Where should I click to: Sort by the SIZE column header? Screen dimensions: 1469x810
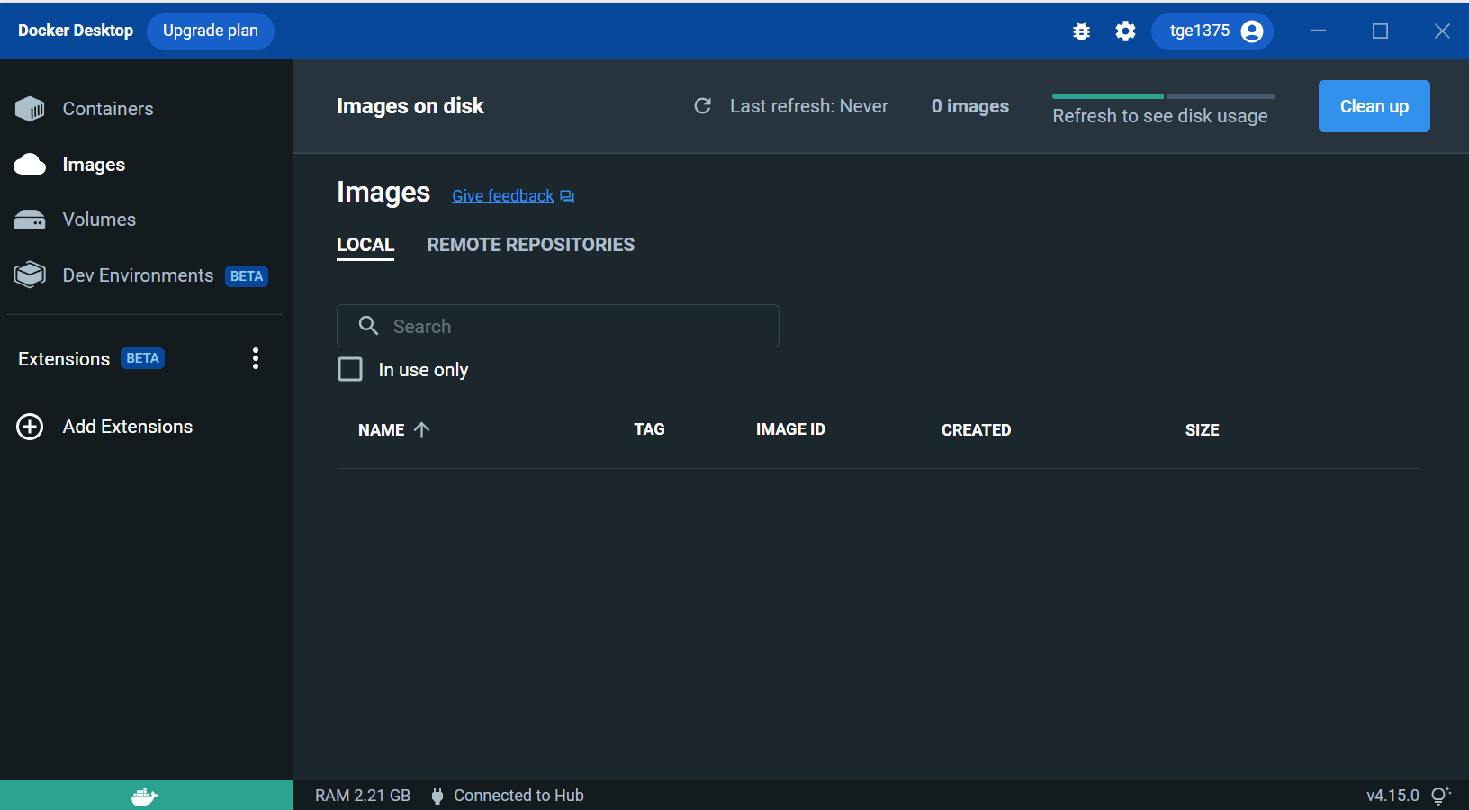click(1202, 430)
